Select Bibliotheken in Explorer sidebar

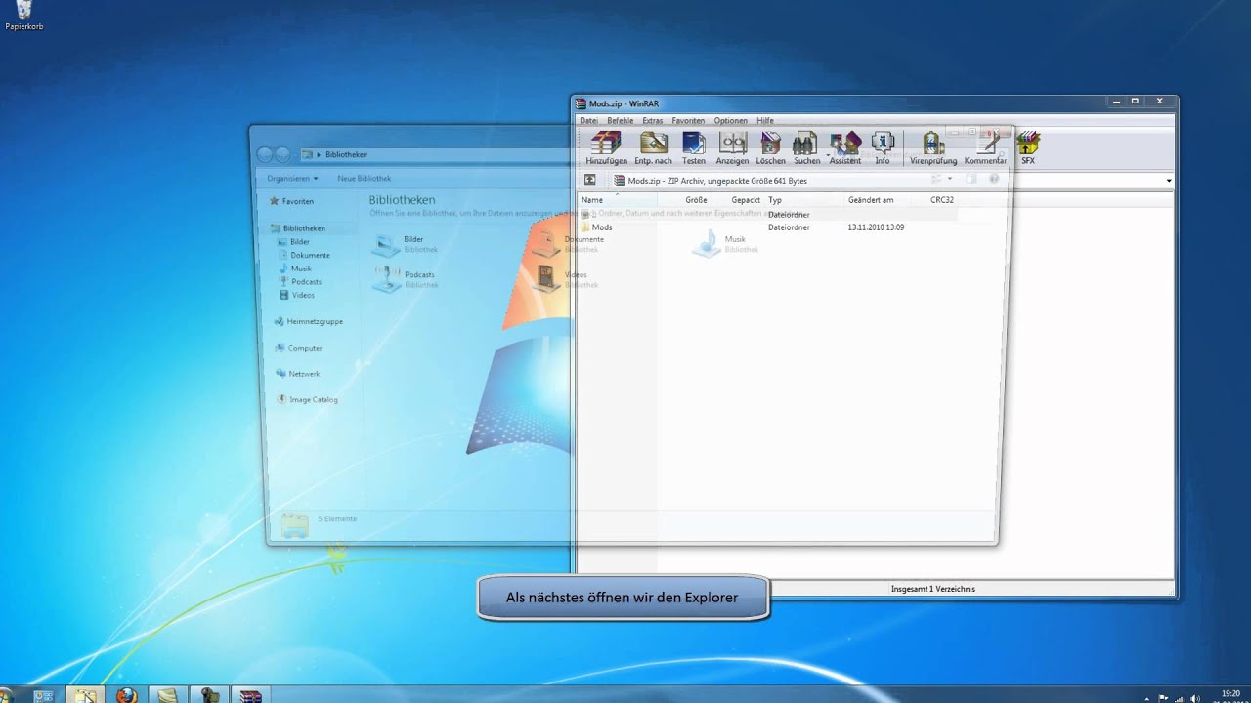click(299, 228)
